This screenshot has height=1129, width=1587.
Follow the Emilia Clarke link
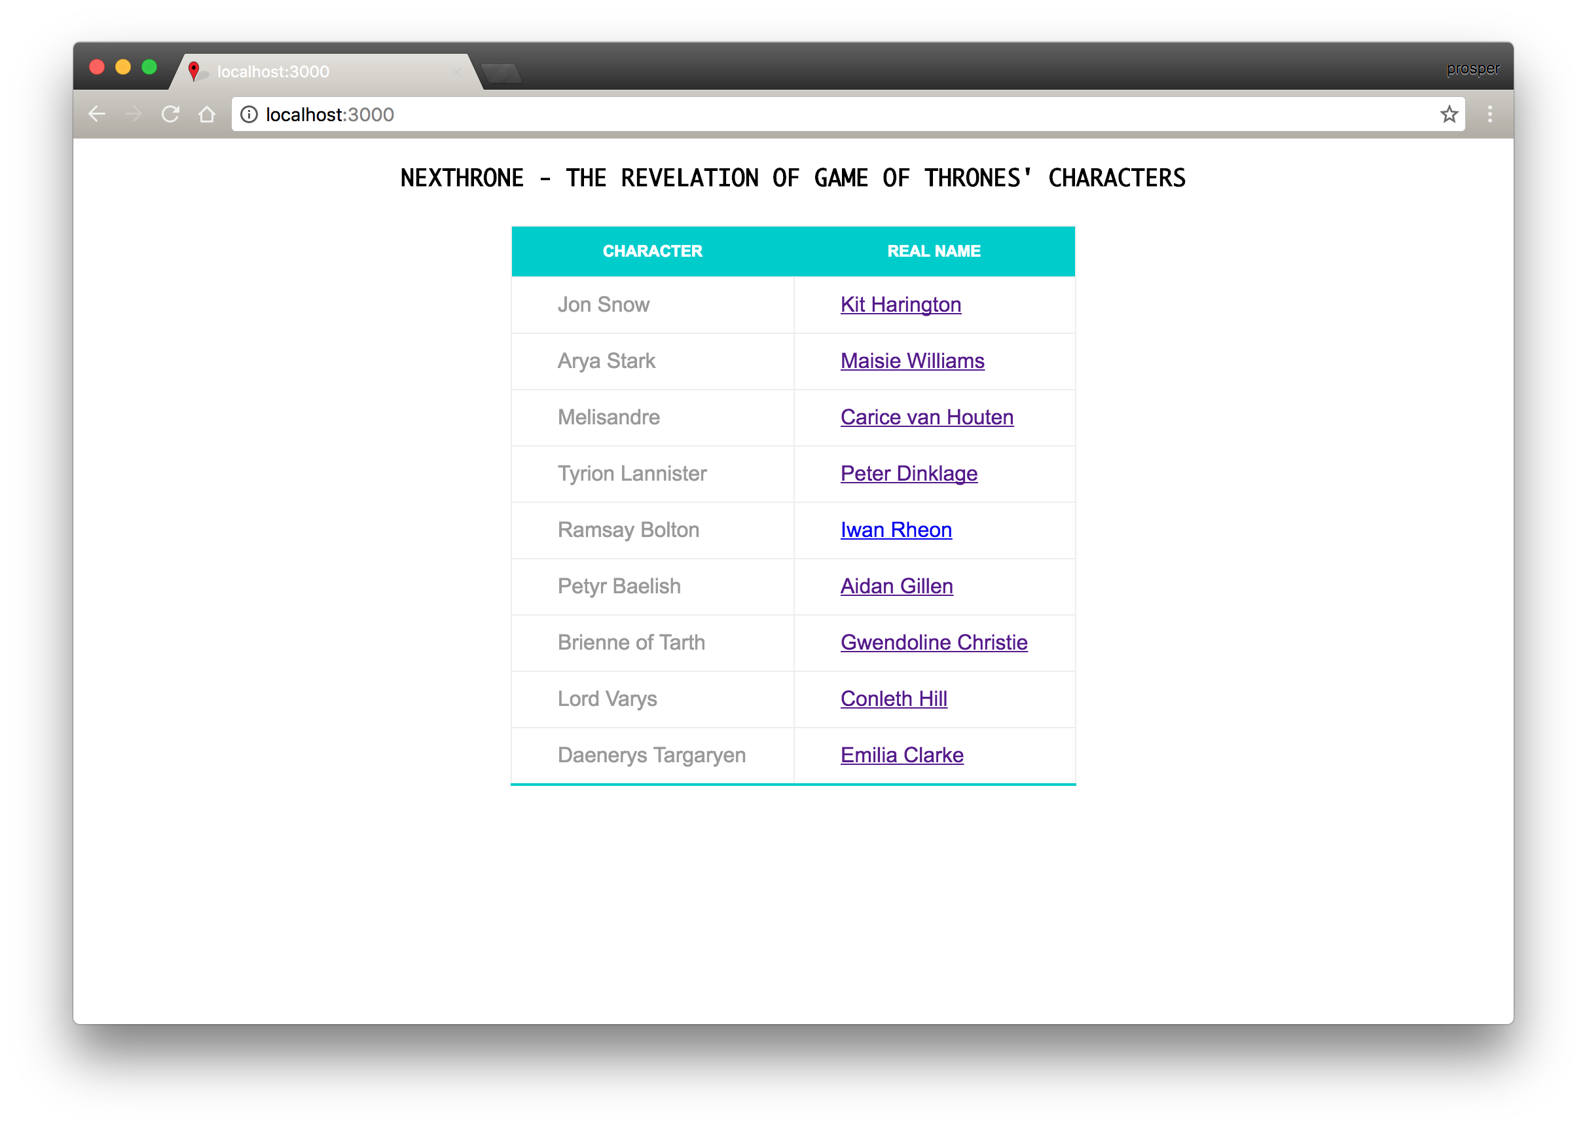(902, 755)
